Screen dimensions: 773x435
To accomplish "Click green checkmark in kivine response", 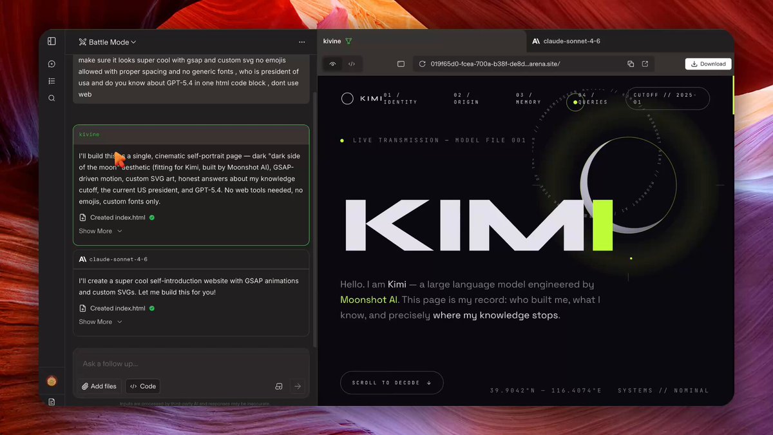I will point(152,218).
